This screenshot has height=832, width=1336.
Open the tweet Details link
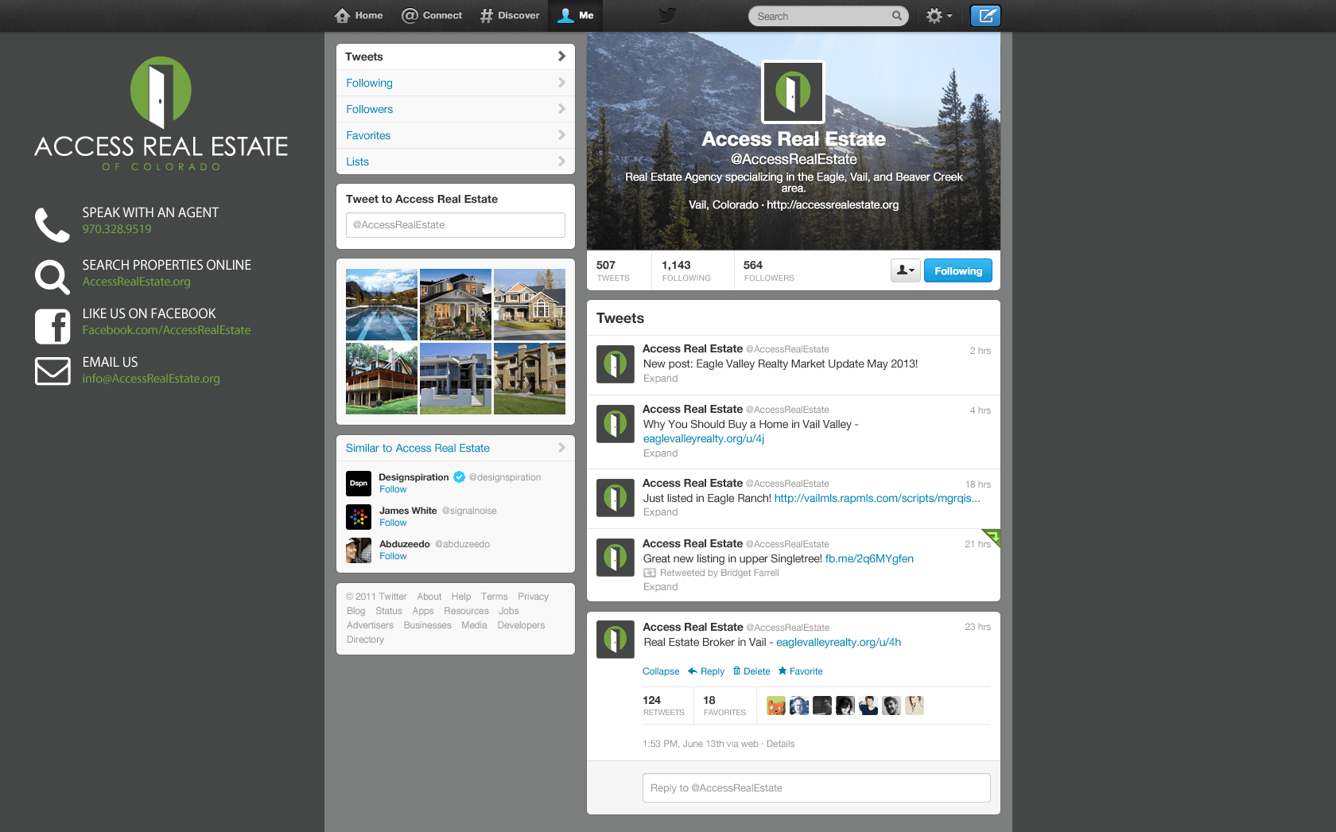click(x=780, y=744)
